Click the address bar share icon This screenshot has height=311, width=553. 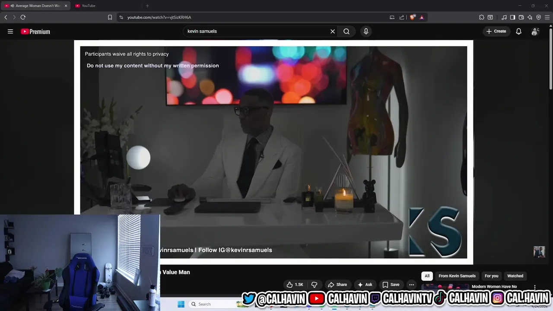click(402, 17)
